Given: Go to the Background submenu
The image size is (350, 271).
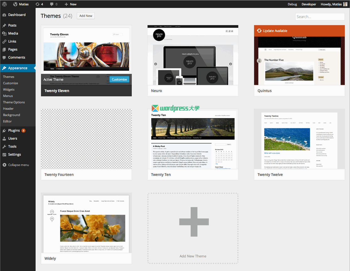Looking at the screenshot, I should click(12, 115).
